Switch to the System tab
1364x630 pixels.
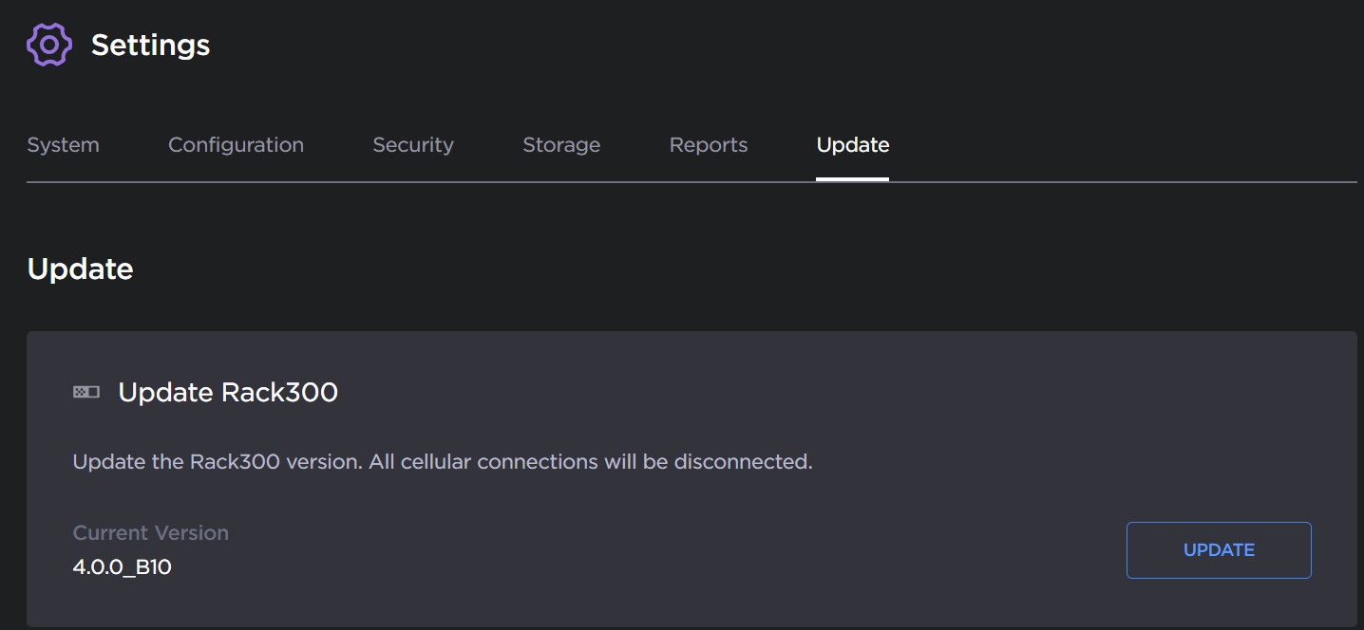pos(63,144)
